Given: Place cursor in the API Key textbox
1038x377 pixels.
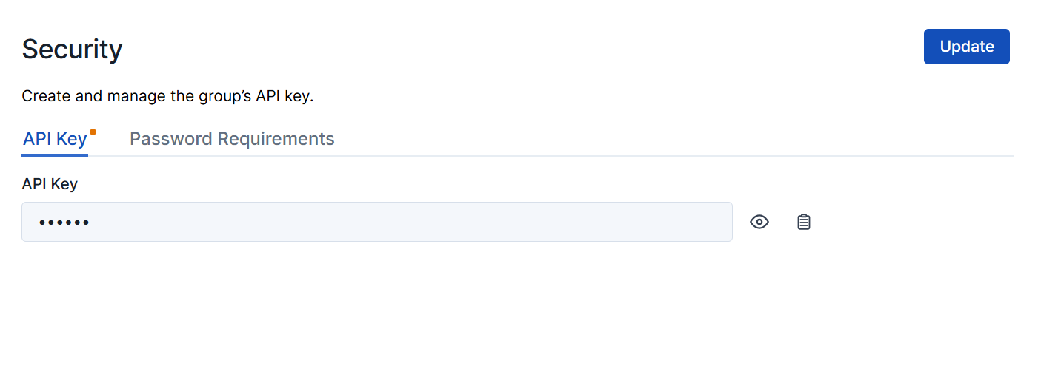Looking at the screenshot, I should tap(376, 222).
